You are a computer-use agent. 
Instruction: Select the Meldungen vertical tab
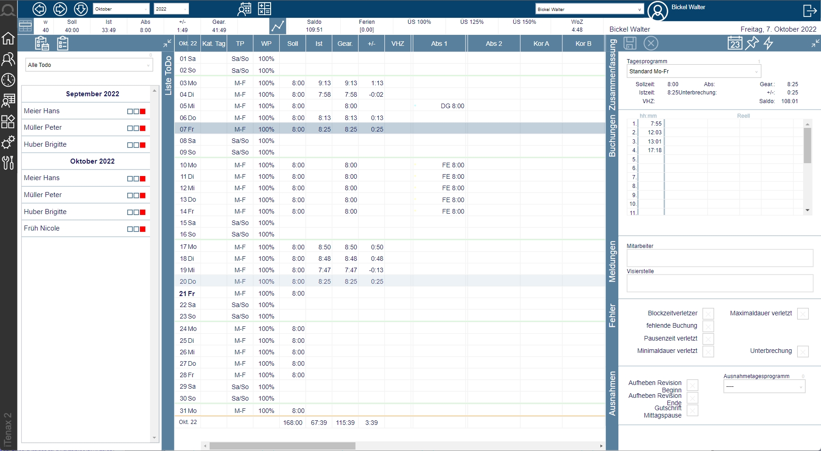pos(612,261)
